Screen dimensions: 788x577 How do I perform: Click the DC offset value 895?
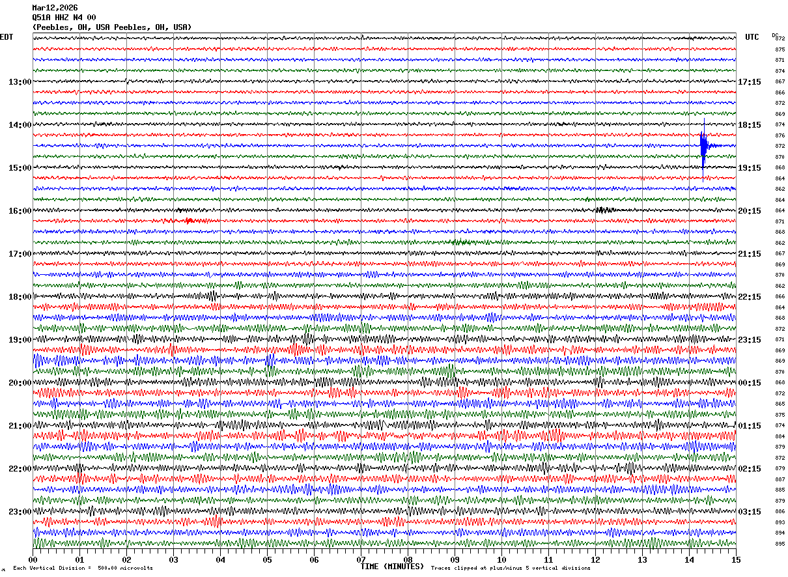(x=780, y=544)
